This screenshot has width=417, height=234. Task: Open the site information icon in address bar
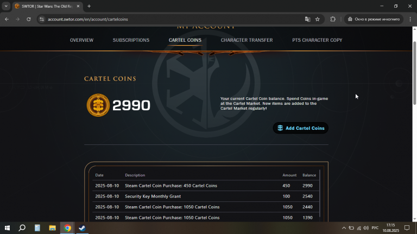point(42,19)
